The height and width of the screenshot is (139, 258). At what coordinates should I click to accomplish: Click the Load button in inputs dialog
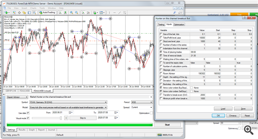[x=223, y=108]
